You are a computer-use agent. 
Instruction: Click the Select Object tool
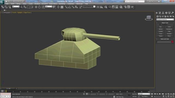tap(21, 7)
